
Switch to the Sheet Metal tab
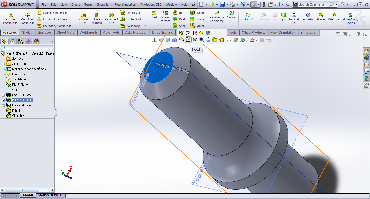pyautogui.click(x=66, y=33)
